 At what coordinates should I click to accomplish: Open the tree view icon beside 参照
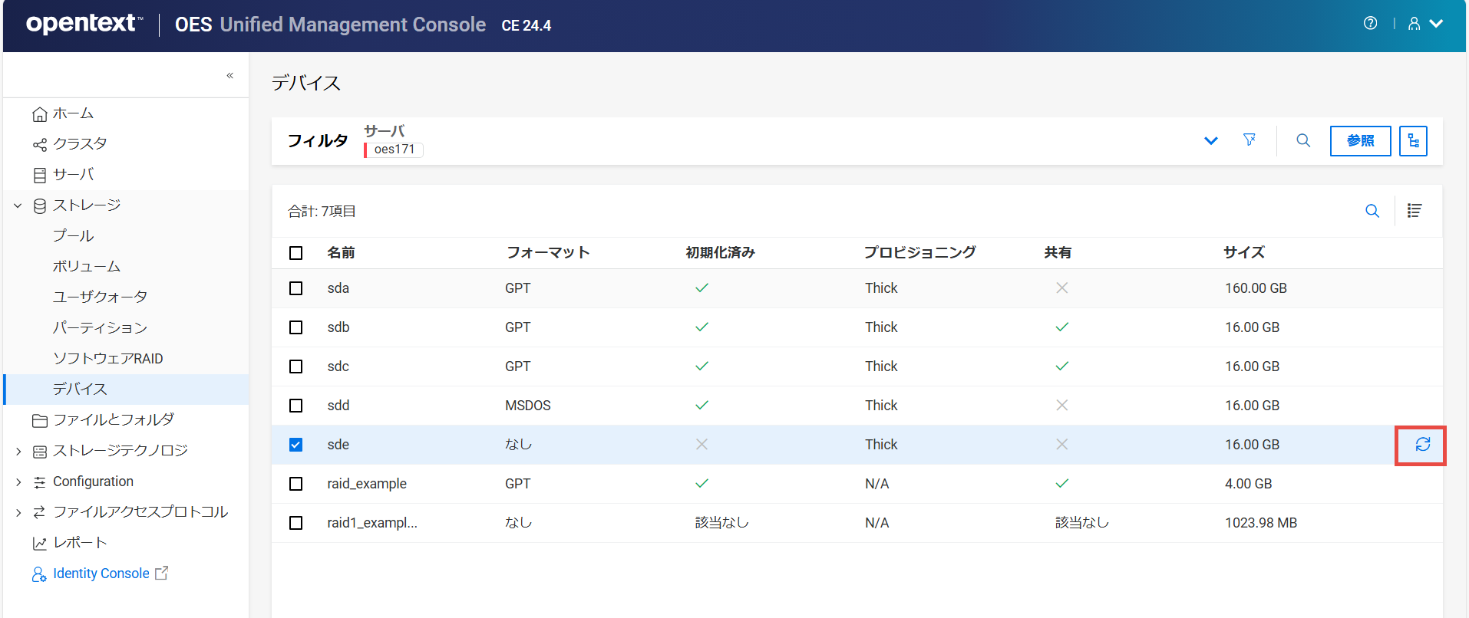1413,141
